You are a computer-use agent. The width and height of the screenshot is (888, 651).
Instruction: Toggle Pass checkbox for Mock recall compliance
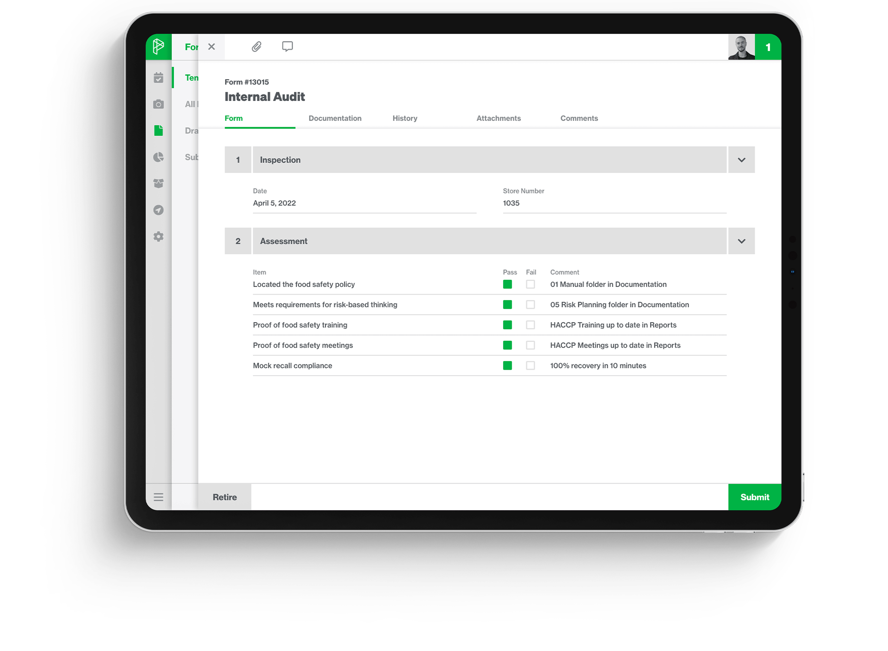click(x=507, y=365)
